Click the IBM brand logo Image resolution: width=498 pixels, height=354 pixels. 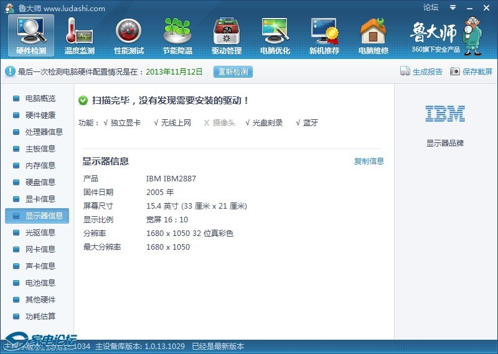(445, 114)
